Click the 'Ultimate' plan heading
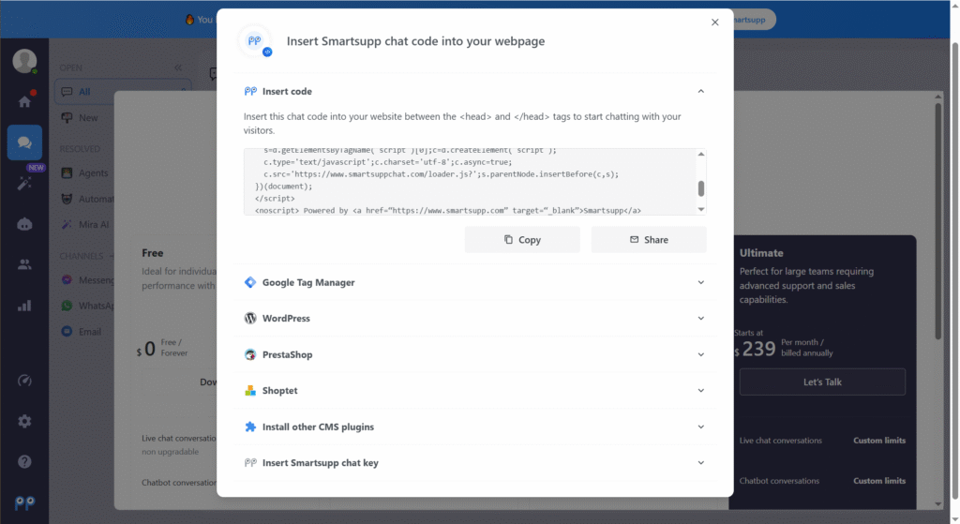Screen dimensions: 960x524 [x=761, y=253]
